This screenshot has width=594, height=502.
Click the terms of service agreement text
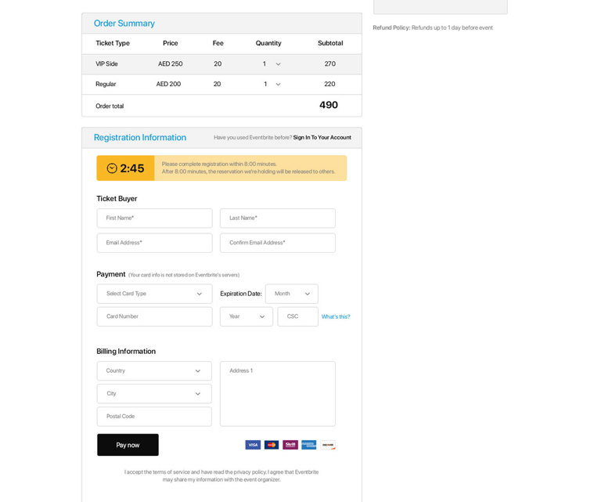(221, 476)
